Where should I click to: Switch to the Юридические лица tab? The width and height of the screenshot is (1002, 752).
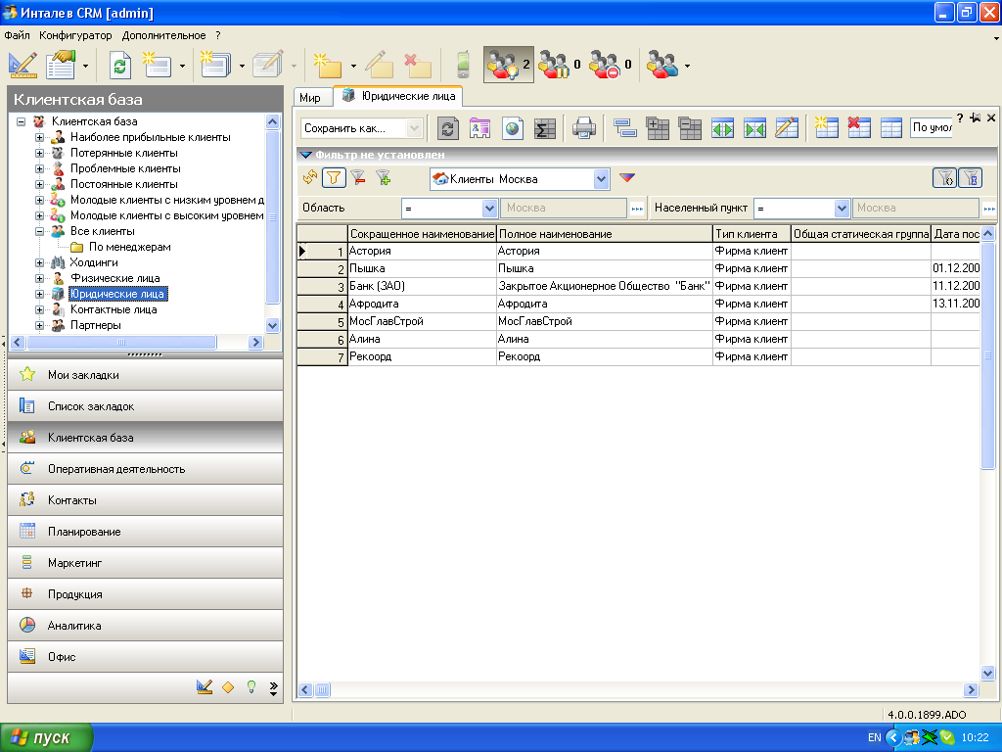[x=399, y=96]
